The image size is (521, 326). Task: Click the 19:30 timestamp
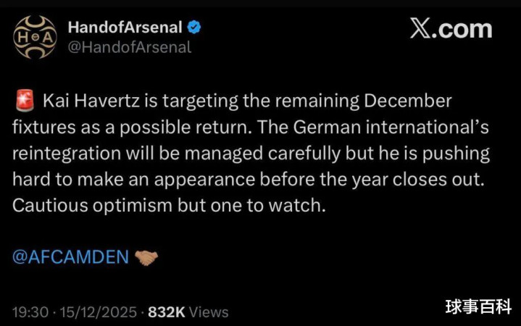(30, 312)
